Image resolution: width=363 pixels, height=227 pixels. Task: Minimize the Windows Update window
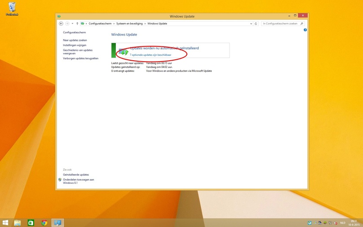pos(289,16)
